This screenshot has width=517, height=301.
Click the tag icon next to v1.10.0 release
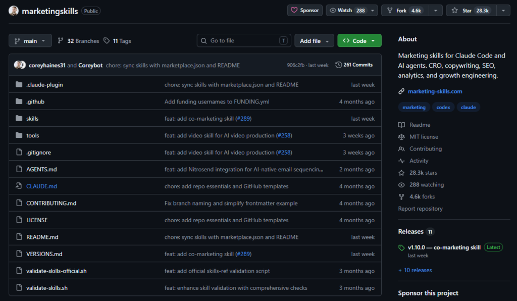point(401,247)
